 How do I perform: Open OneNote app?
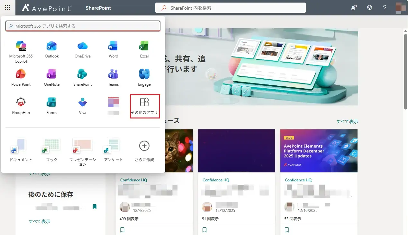(52, 78)
